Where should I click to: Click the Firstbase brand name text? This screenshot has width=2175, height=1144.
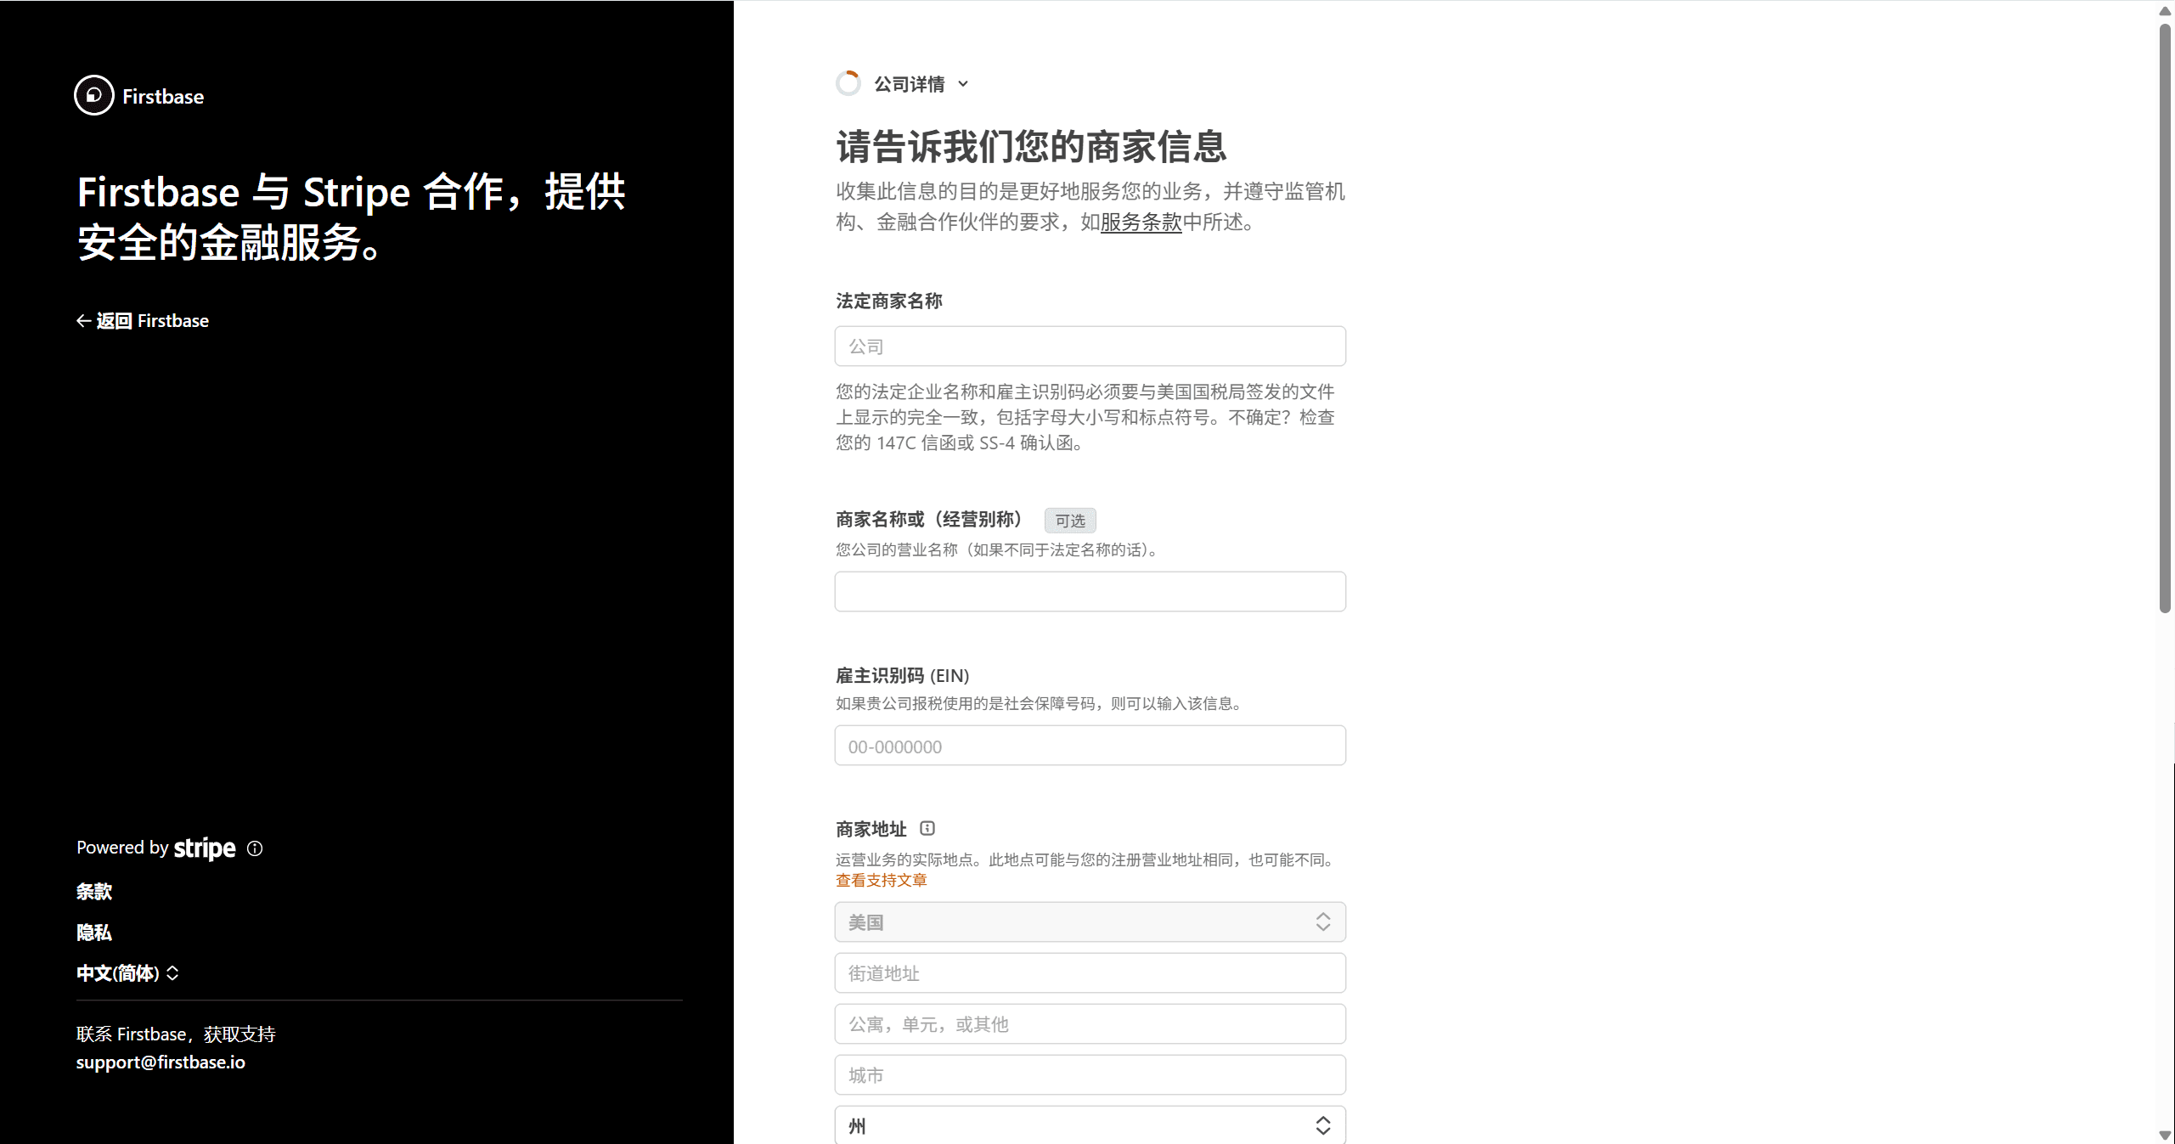(163, 97)
